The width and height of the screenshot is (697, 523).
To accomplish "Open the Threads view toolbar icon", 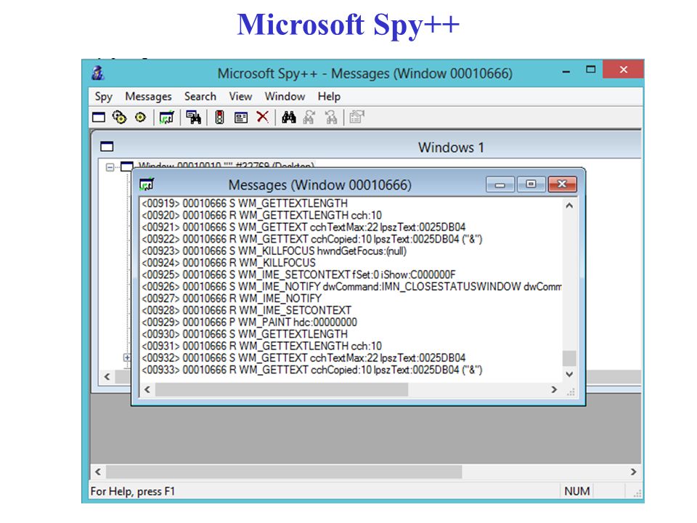I will pos(140,118).
